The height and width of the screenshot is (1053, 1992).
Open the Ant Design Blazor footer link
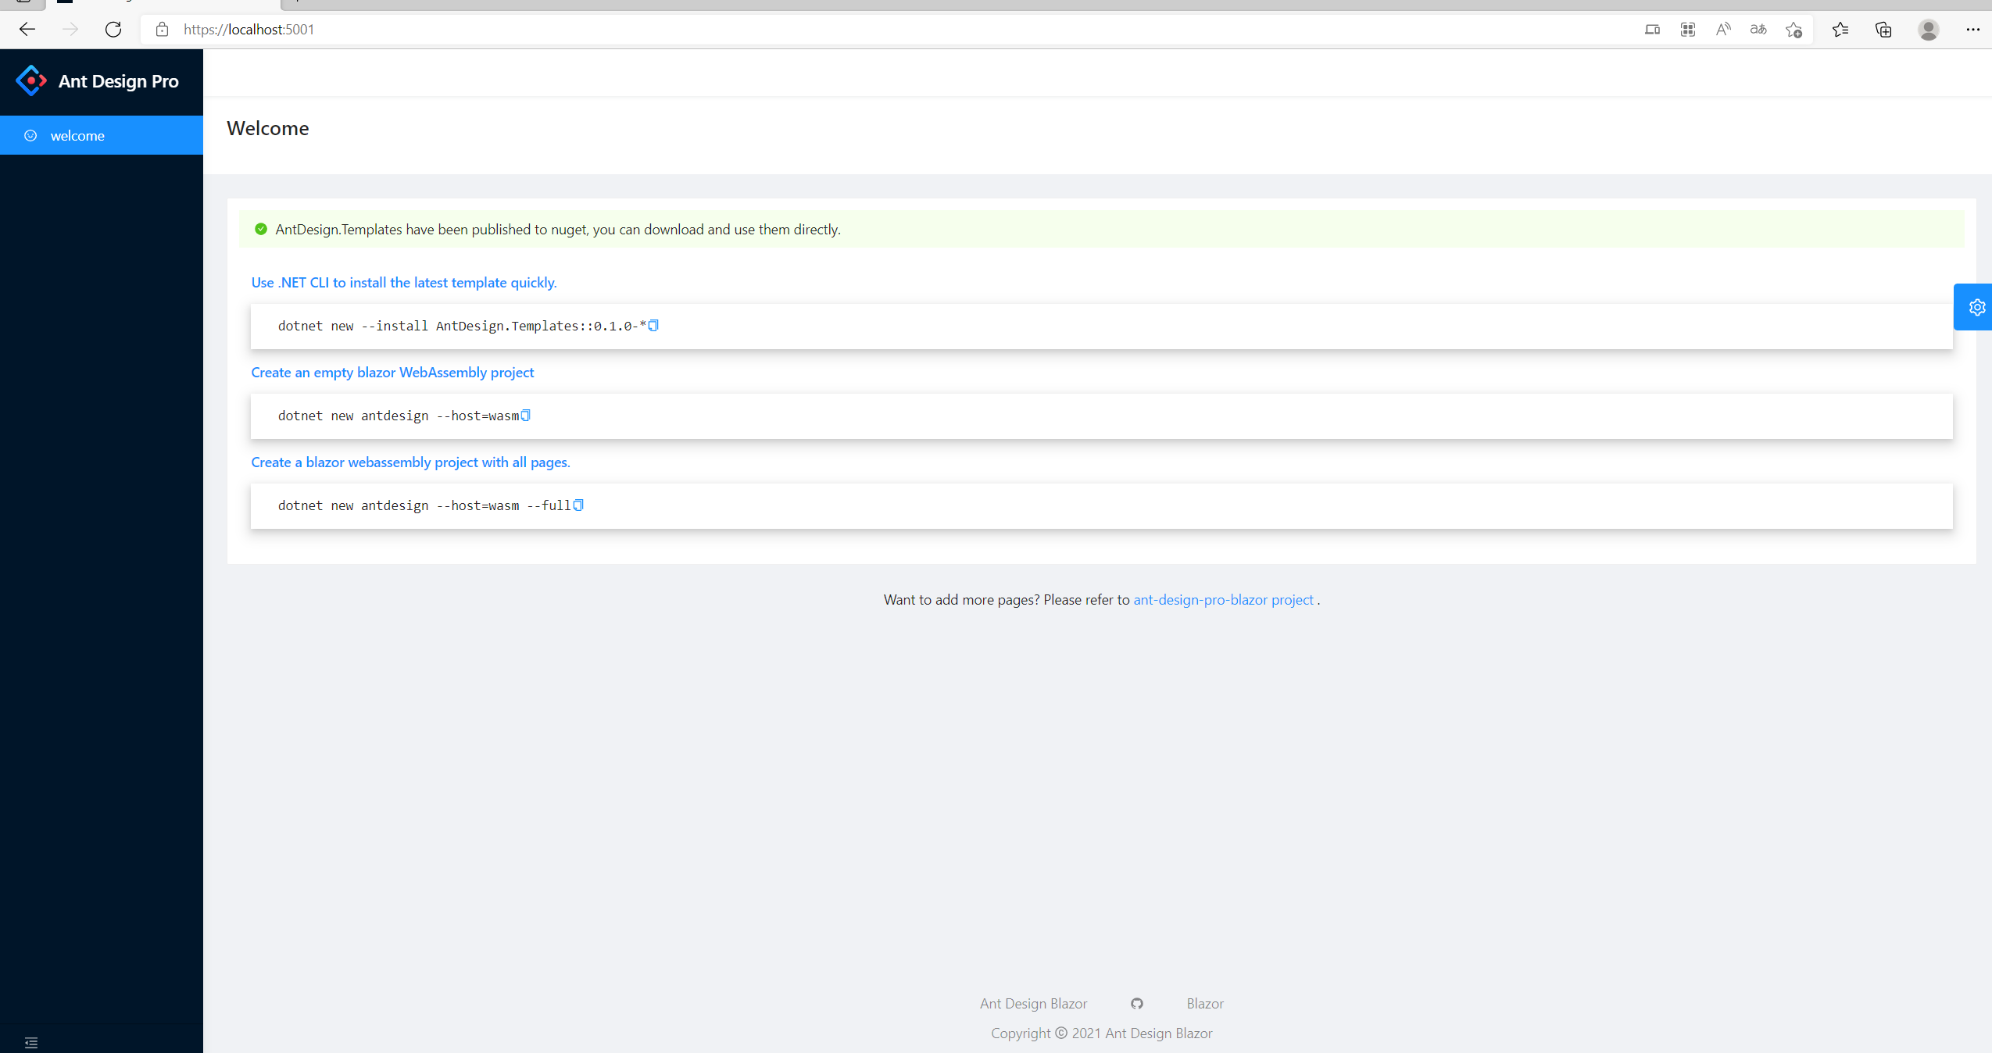pyautogui.click(x=1033, y=1004)
